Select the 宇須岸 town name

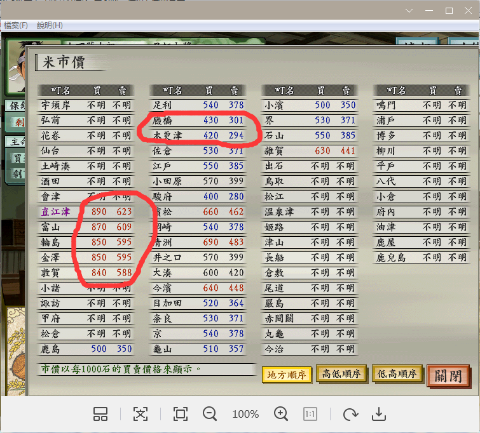pos(56,105)
